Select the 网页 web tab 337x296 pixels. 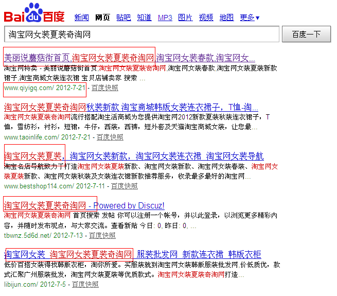click(x=102, y=18)
